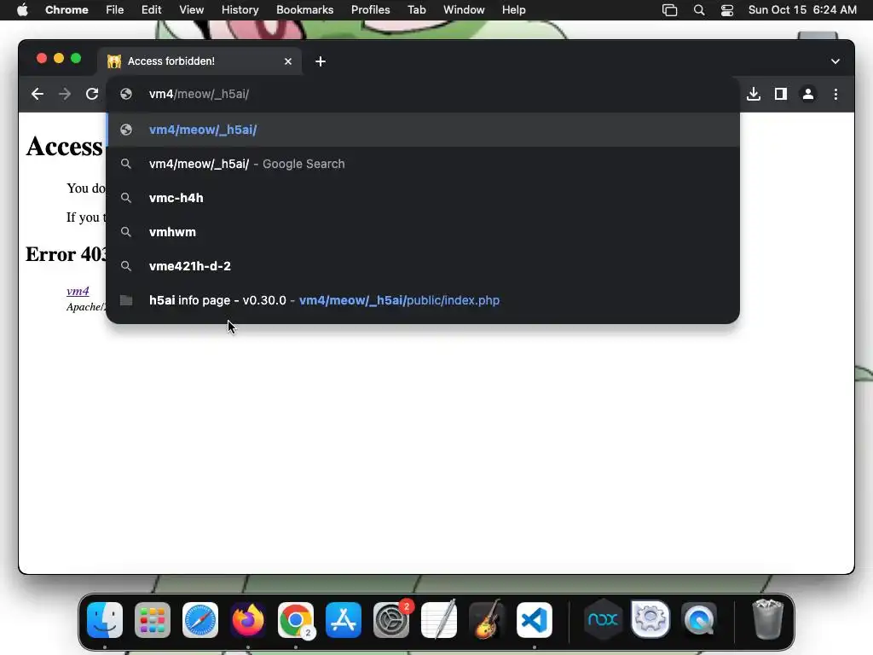Click the address bar text vm4/meow/_h5ai/

point(199,94)
